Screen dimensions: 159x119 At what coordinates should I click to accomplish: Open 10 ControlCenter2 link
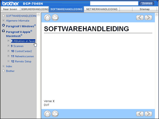pyautogui.click(x=21, y=51)
